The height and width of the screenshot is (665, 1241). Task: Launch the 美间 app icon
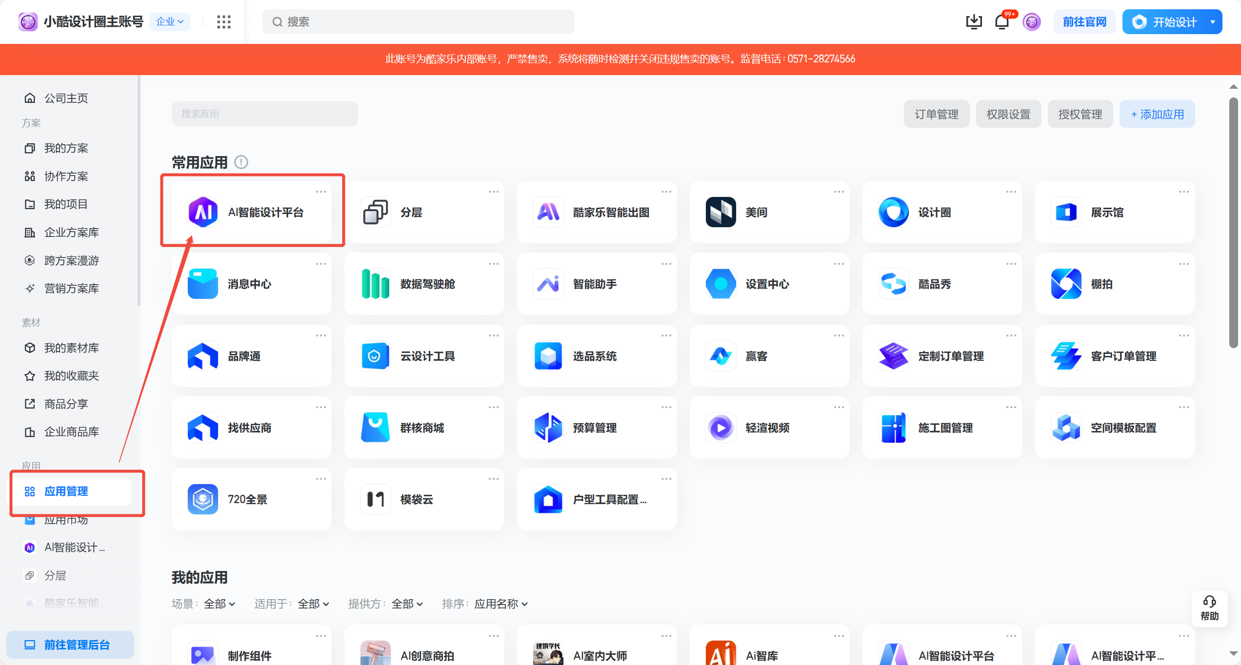pyautogui.click(x=721, y=212)
